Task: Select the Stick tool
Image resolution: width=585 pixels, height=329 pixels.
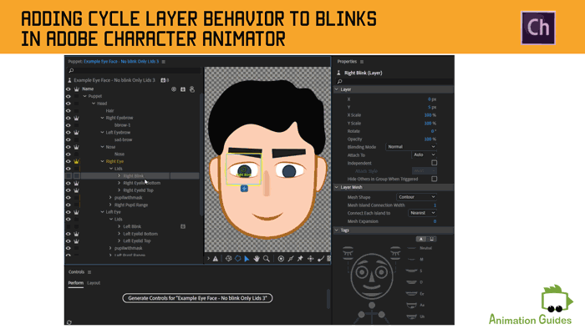Action: [291, 259]
